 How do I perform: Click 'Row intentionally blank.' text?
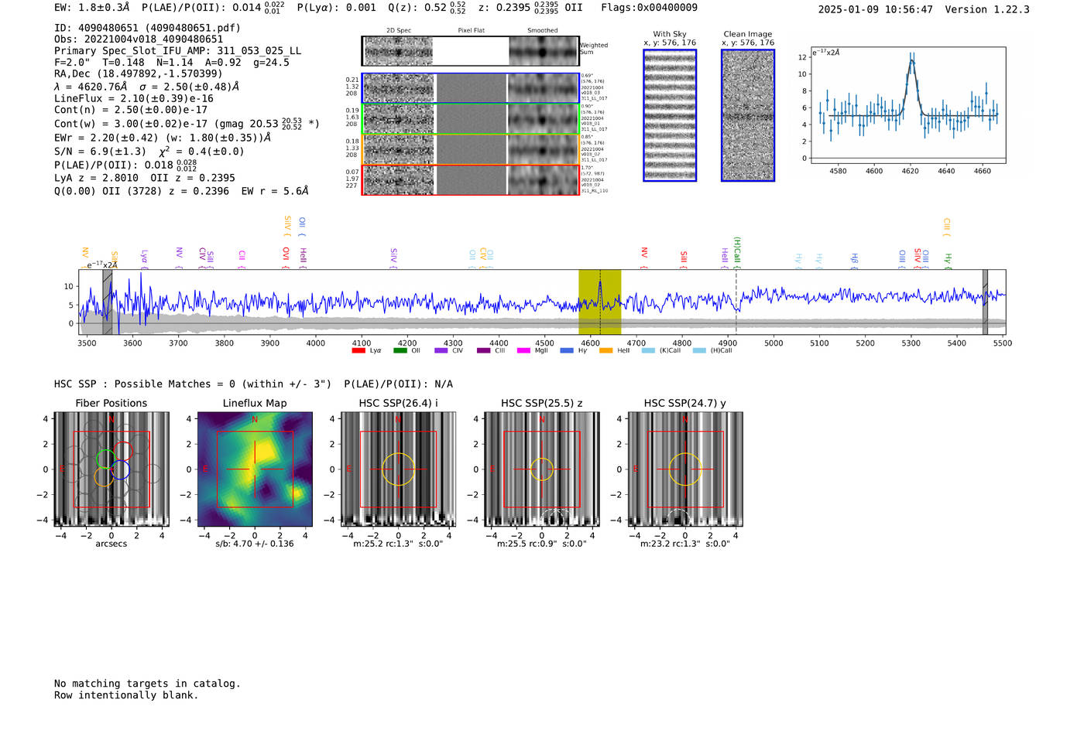tap(126, 695)
